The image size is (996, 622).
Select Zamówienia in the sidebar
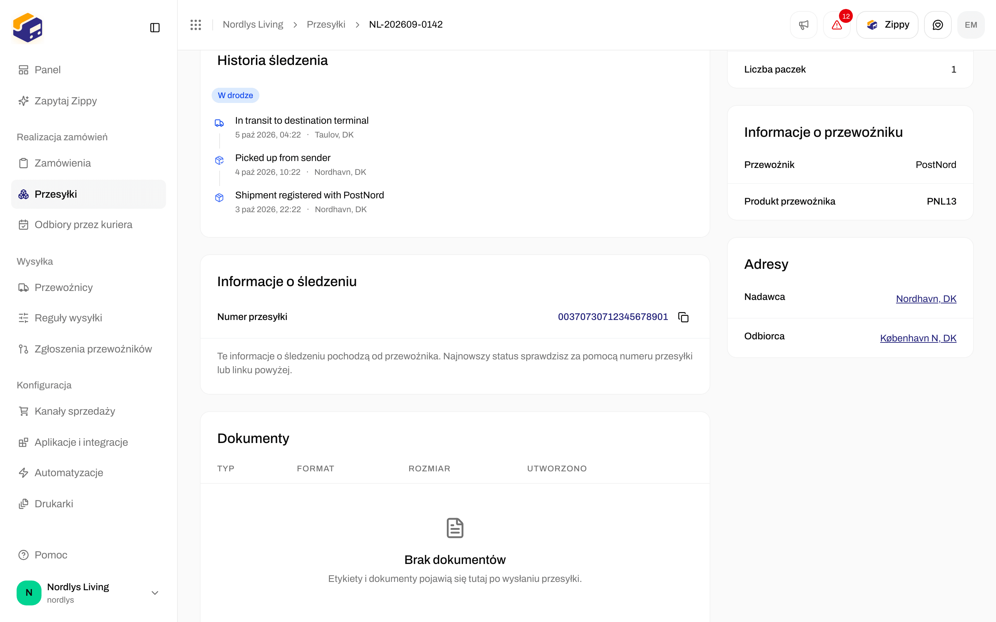pyautogui.click(x=89, y=163)
